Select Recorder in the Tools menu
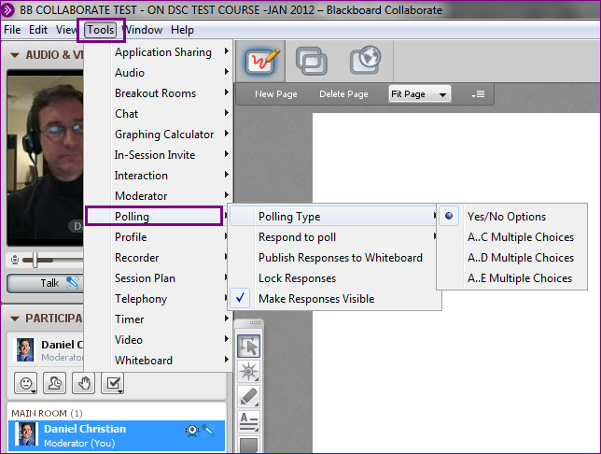 (x=158, y=258)
